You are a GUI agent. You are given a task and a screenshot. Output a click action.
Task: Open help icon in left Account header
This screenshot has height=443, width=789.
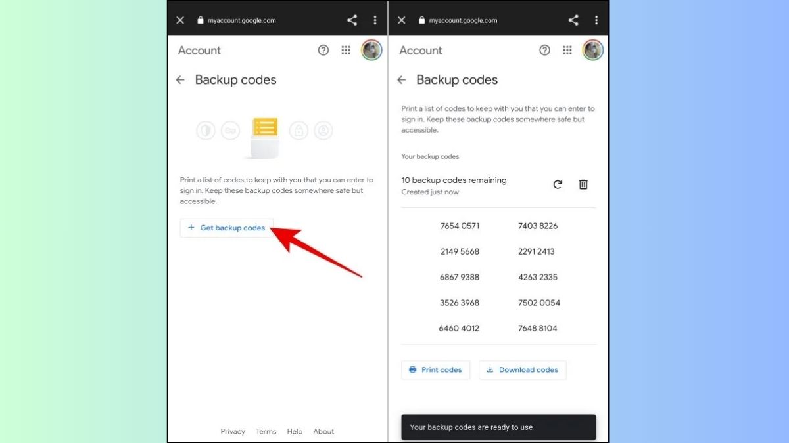pos(323,51)
